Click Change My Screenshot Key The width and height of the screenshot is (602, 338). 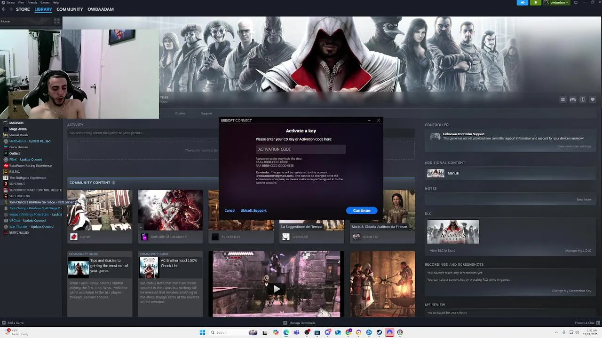[571, 291]
